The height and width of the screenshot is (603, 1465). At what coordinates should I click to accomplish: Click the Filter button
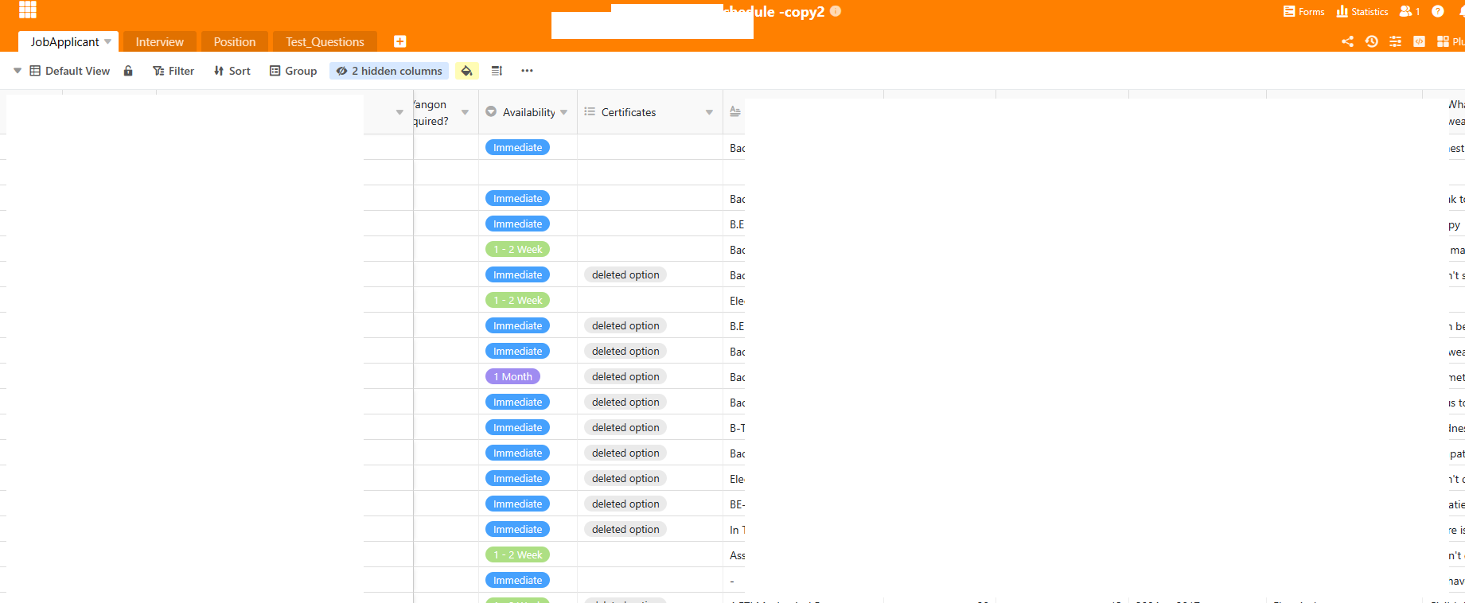173,71
